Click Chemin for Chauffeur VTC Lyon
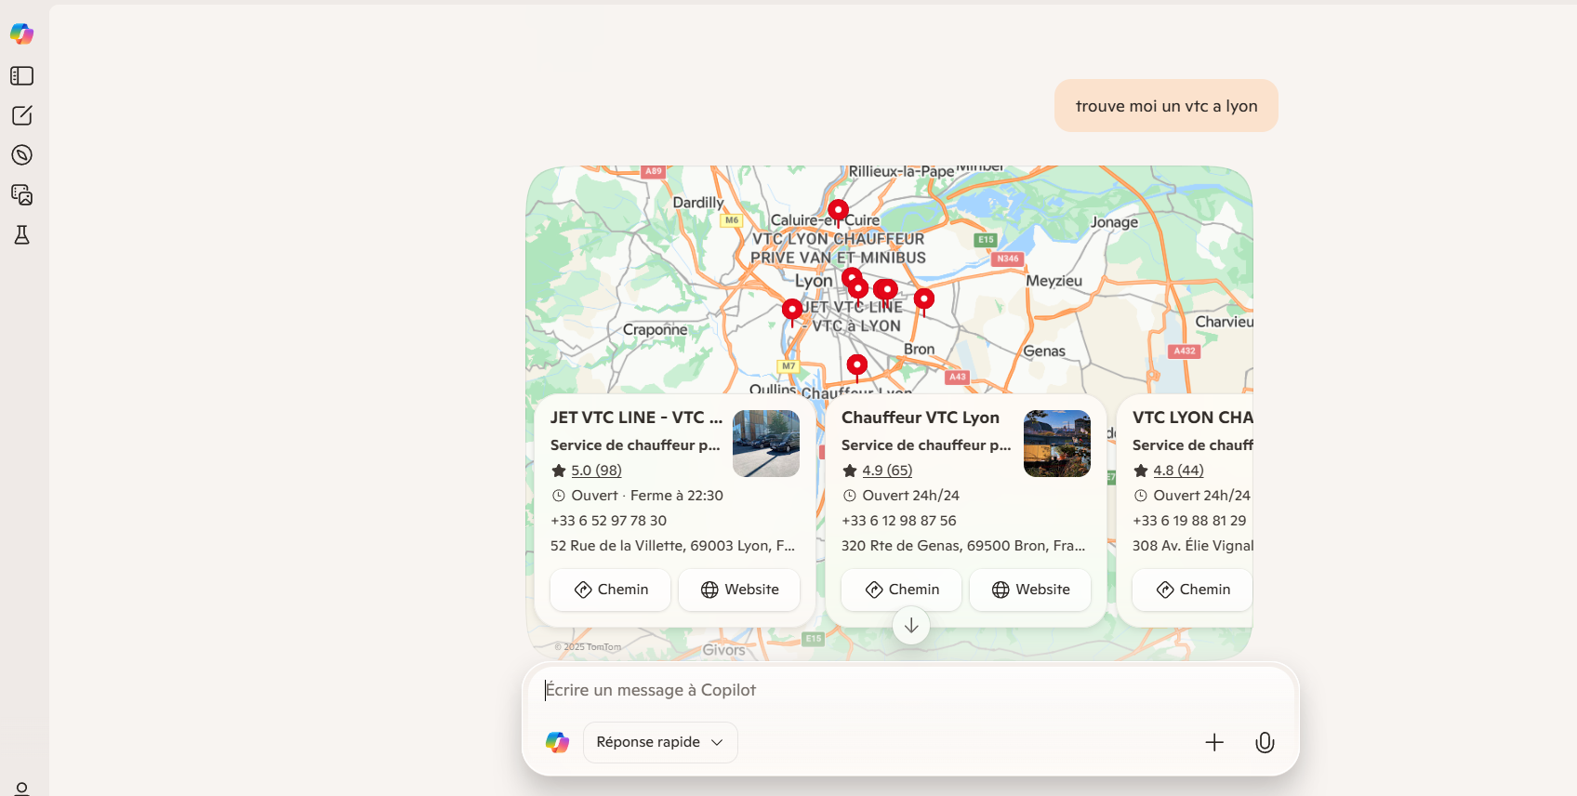Image resolution: width=1577 pixels, height=796 pixels. [x=901, y=590]
